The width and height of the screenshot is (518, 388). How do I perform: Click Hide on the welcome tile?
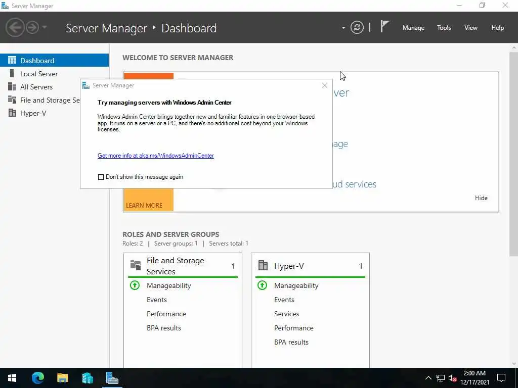[481, 198]
